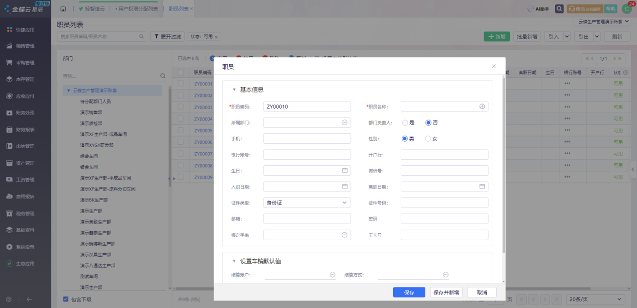
Task: Toggle the 包含下级 checkbox
Action: [66, 299]
